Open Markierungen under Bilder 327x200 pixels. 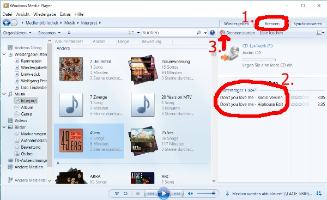click(x=33, y=134)
